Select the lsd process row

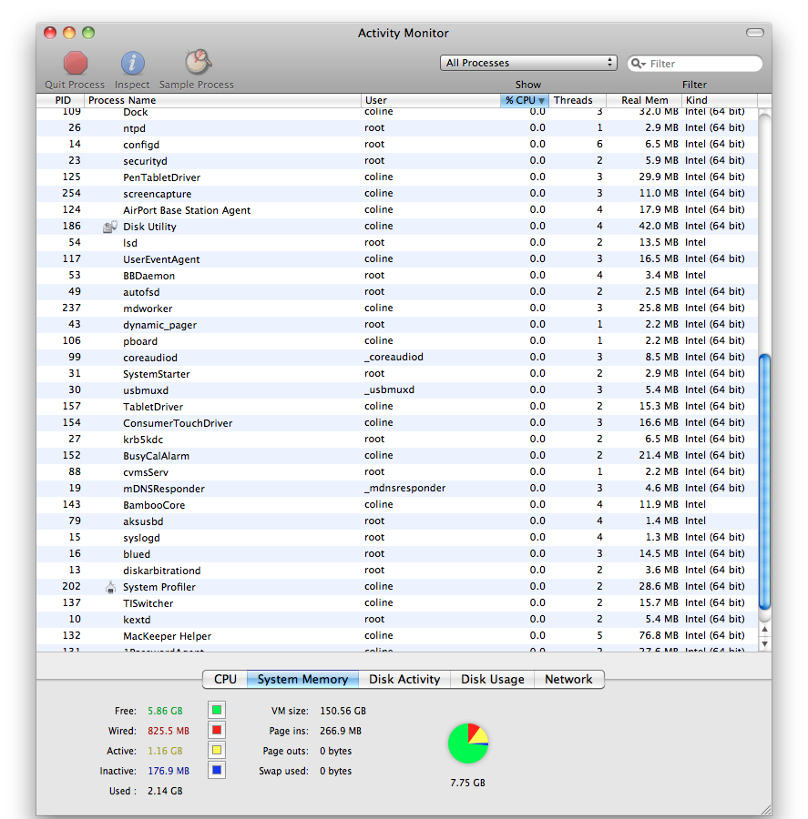tap(397, 243)
